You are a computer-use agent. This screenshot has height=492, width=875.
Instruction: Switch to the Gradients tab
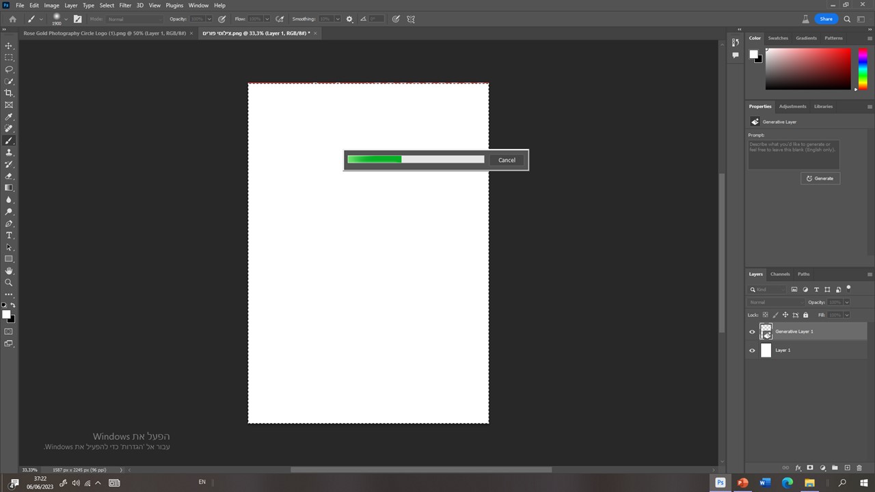(806, 38)
